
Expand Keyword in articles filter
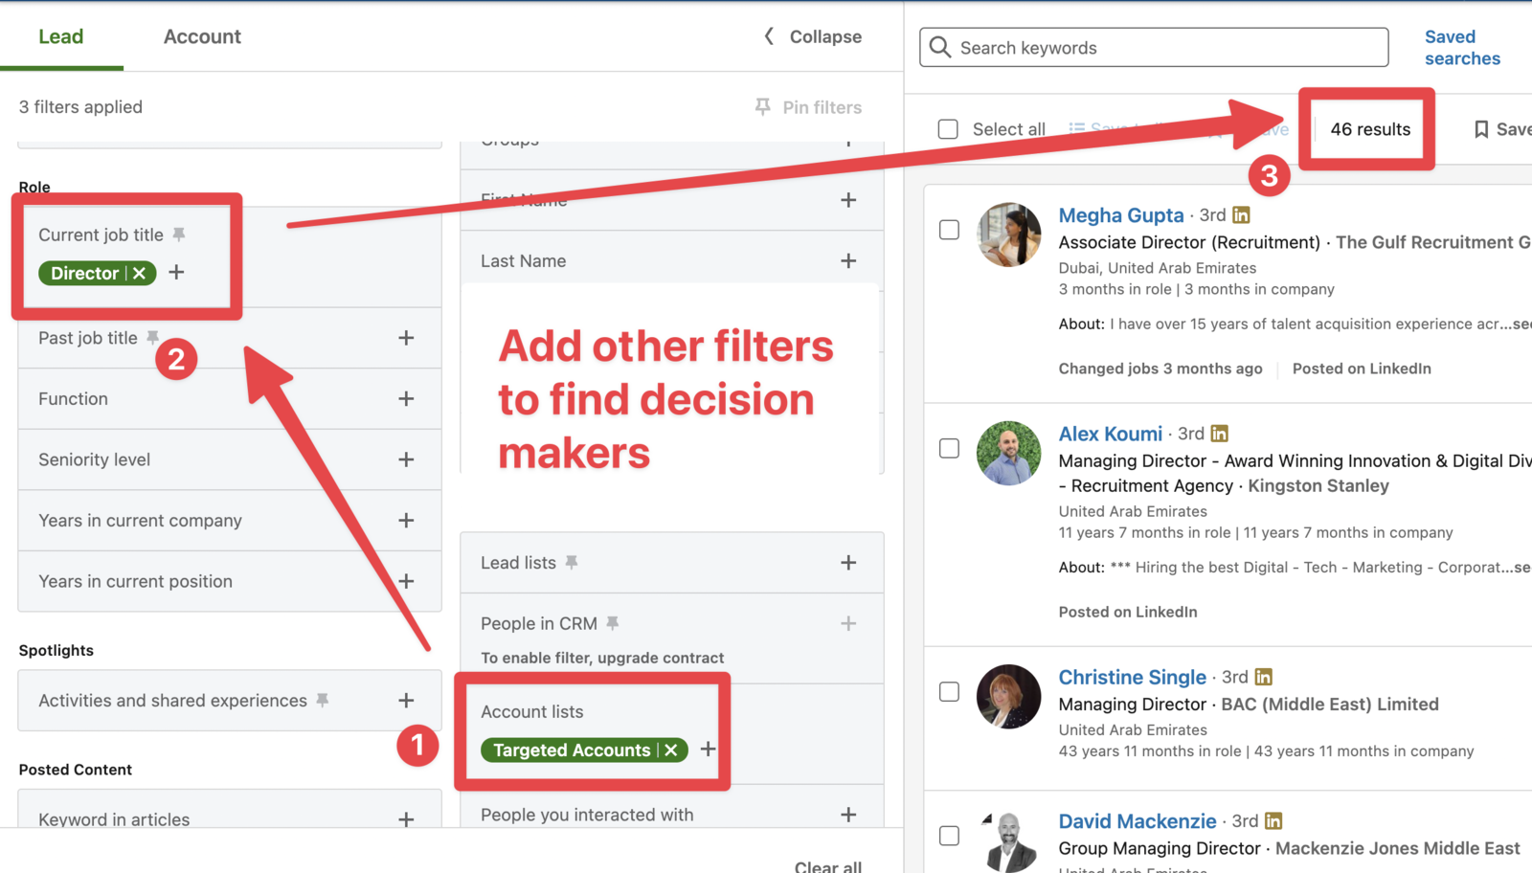click(x=406, y=819)
